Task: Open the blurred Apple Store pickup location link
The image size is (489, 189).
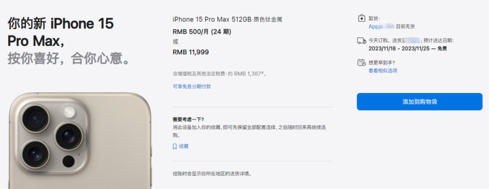Action: [x=382, y=27]
